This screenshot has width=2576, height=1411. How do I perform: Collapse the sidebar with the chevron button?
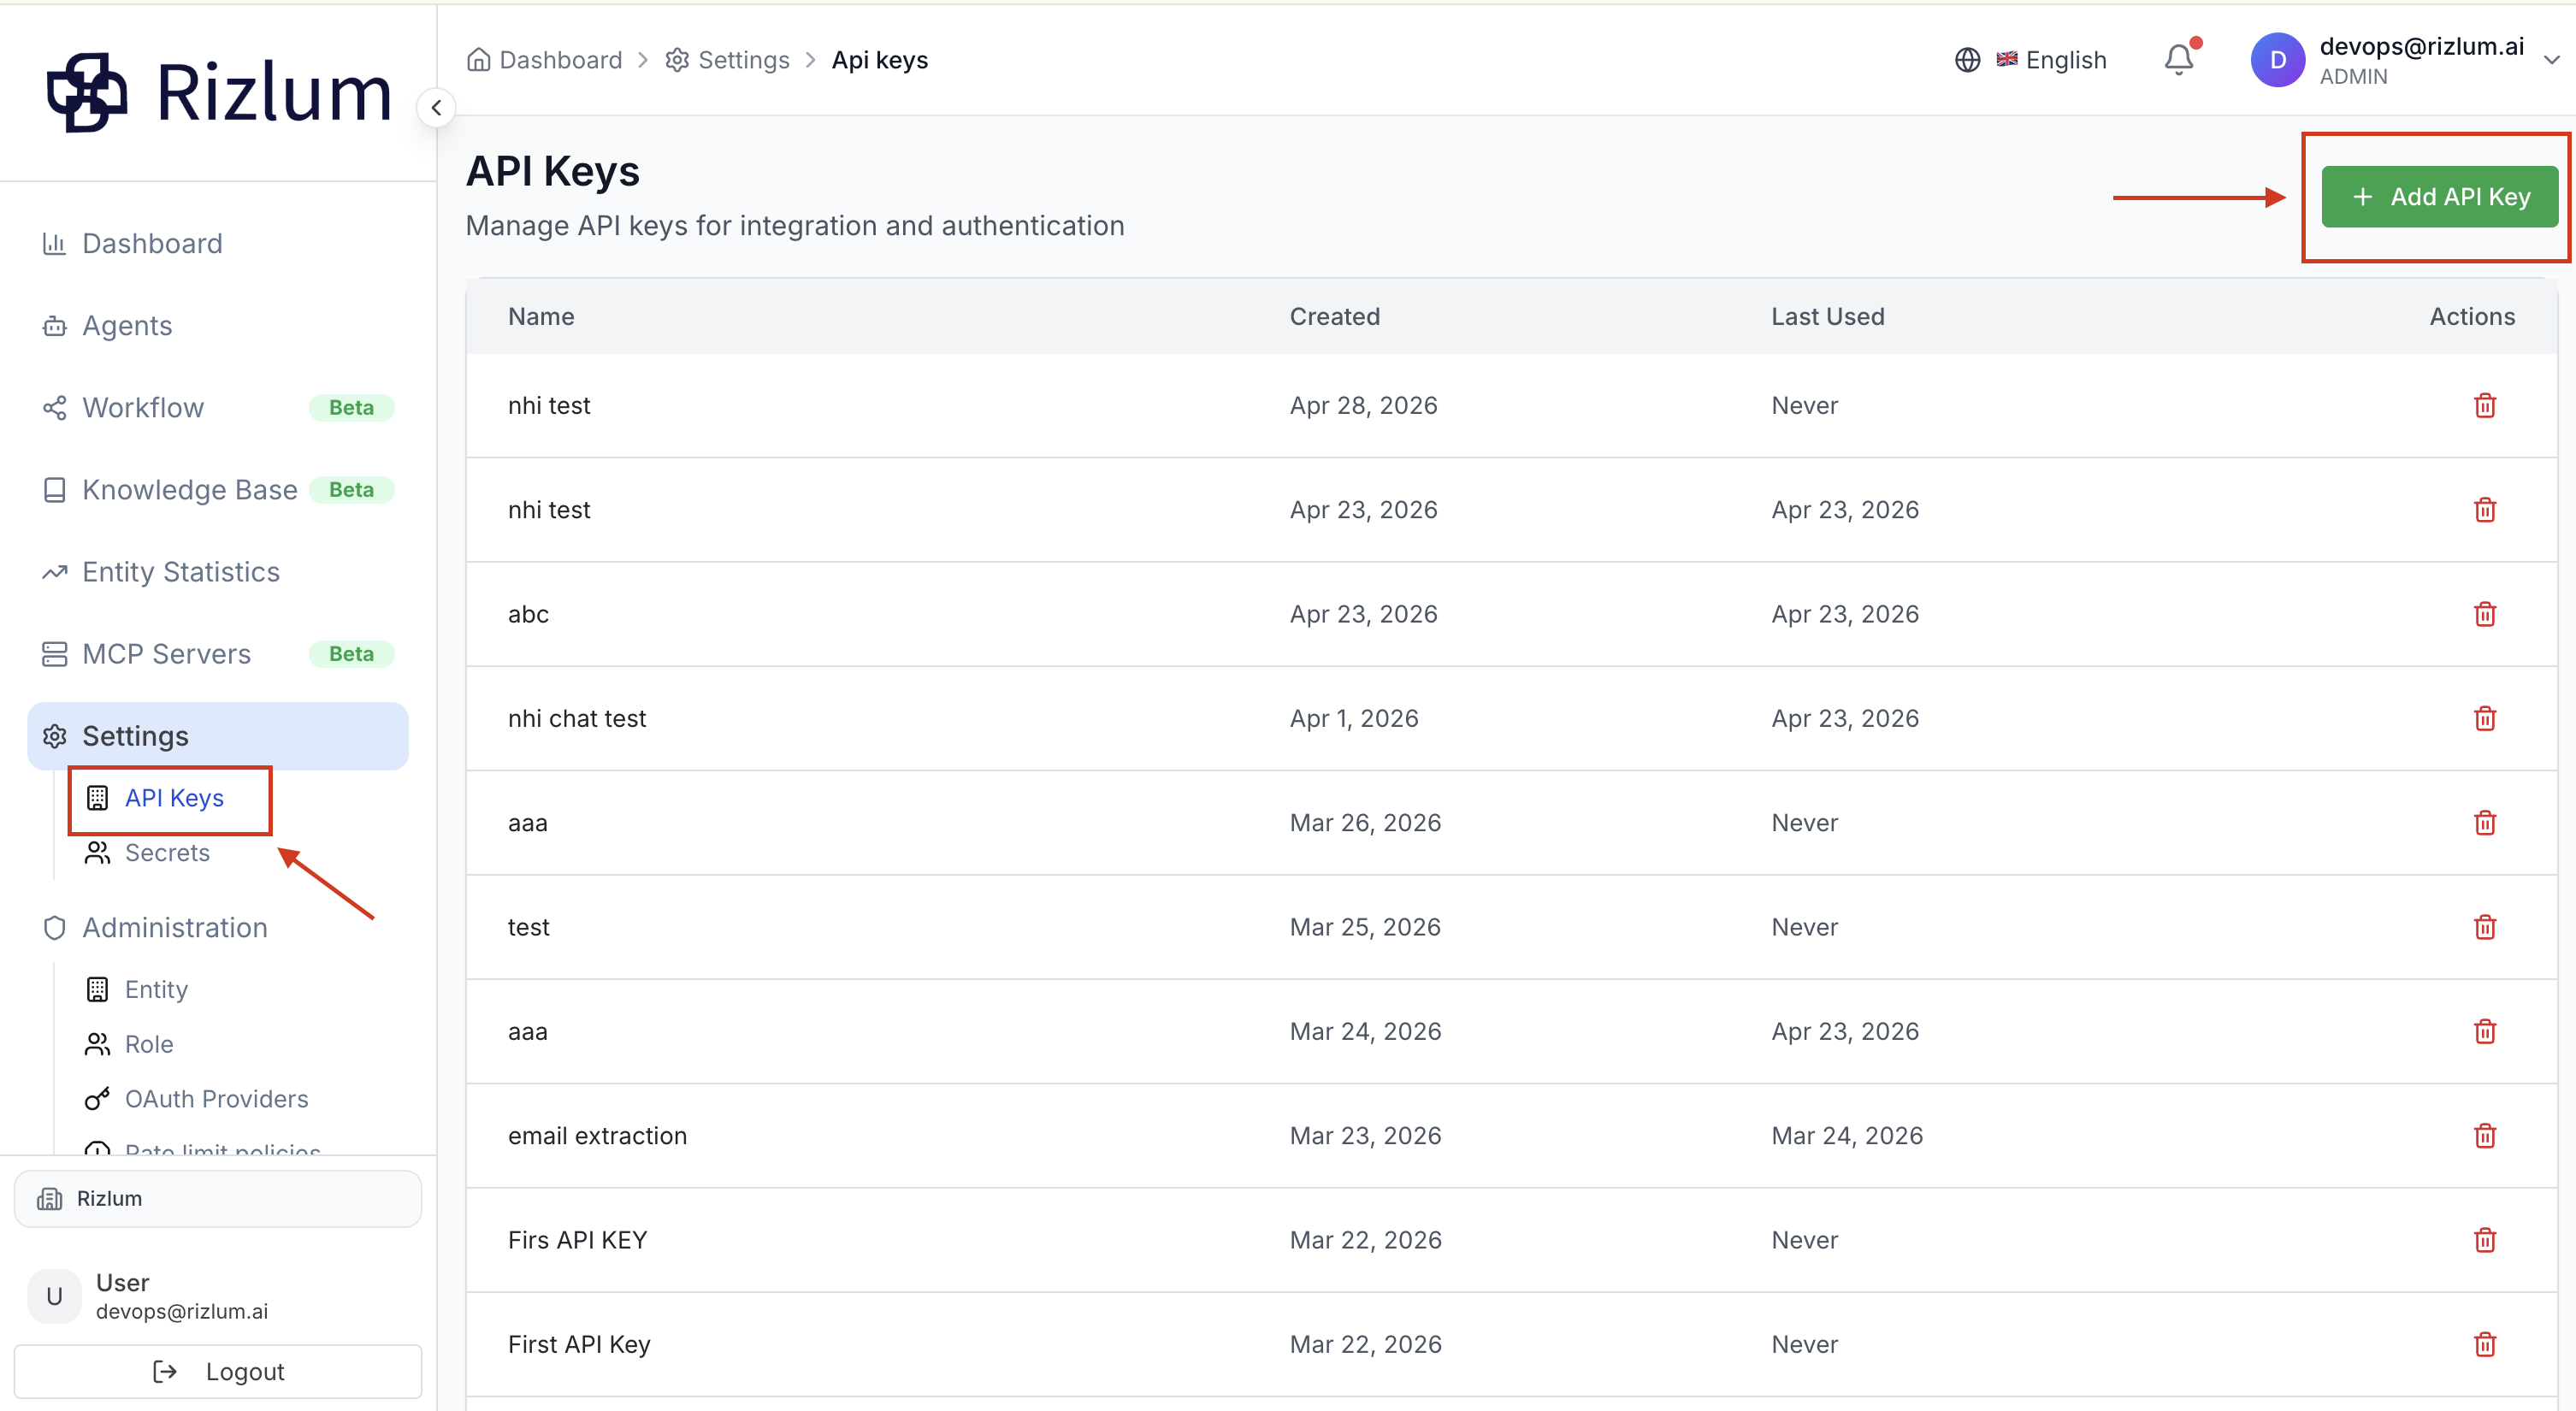point(436,108)
